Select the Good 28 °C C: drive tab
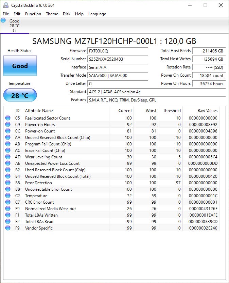The width and height of the screenshot is (229, 283). point(15,26)
